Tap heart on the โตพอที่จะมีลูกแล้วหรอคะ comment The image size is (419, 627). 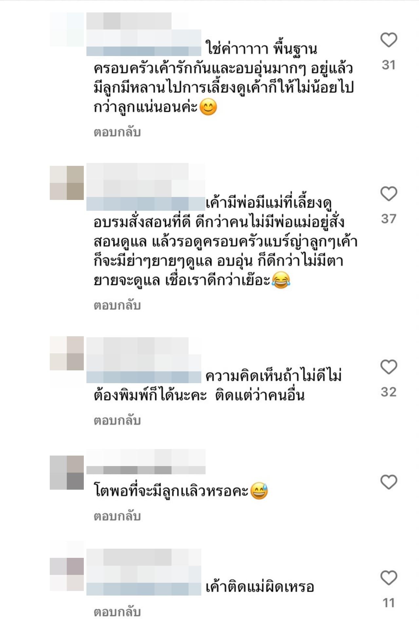point(389,482)
